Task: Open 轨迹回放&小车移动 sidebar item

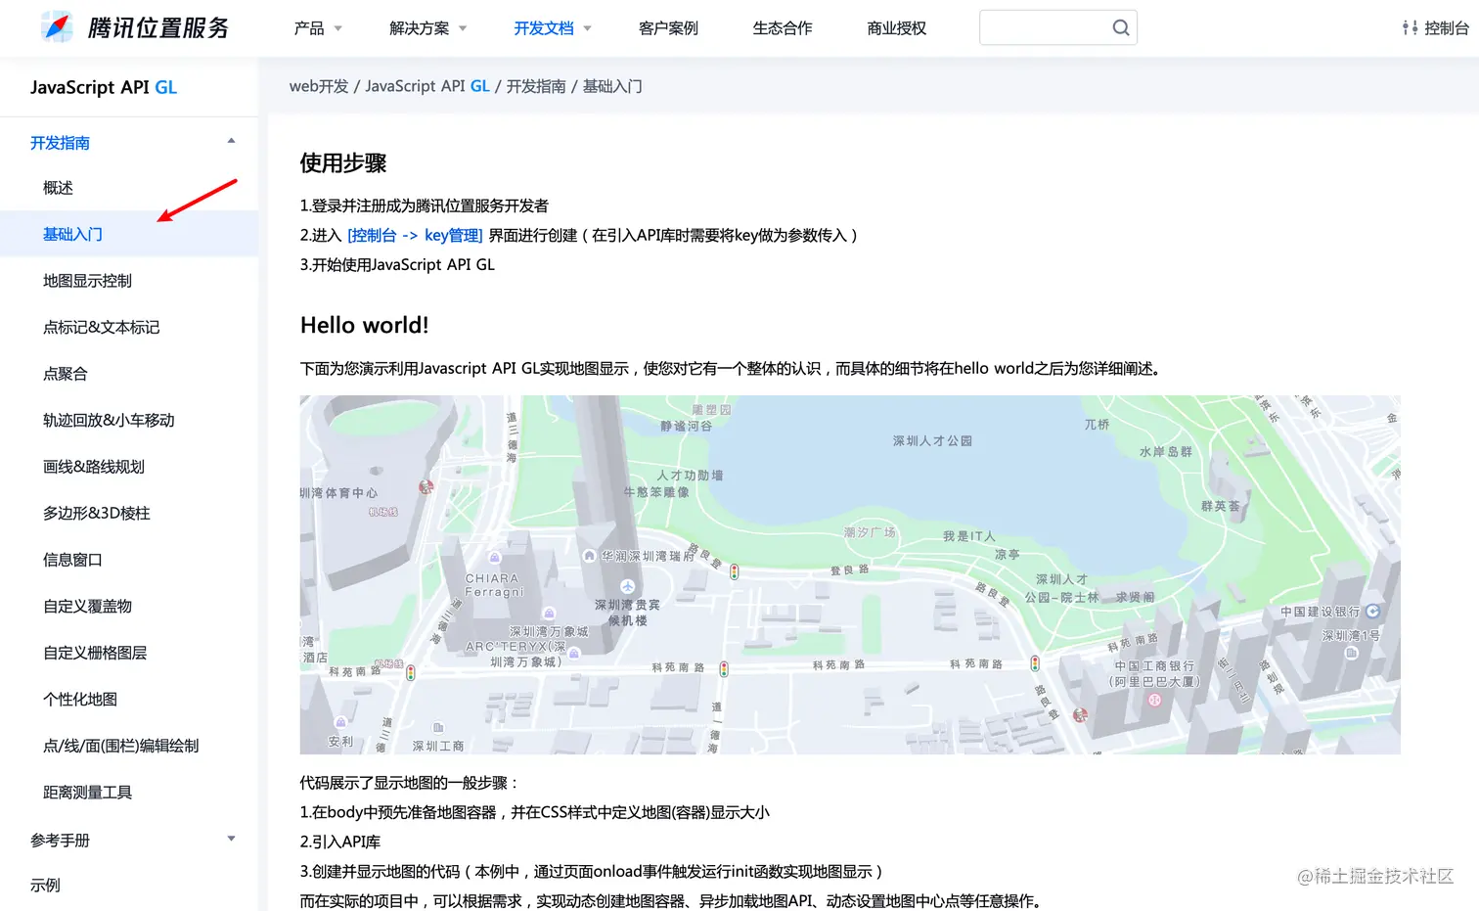Action: [109, 420]
